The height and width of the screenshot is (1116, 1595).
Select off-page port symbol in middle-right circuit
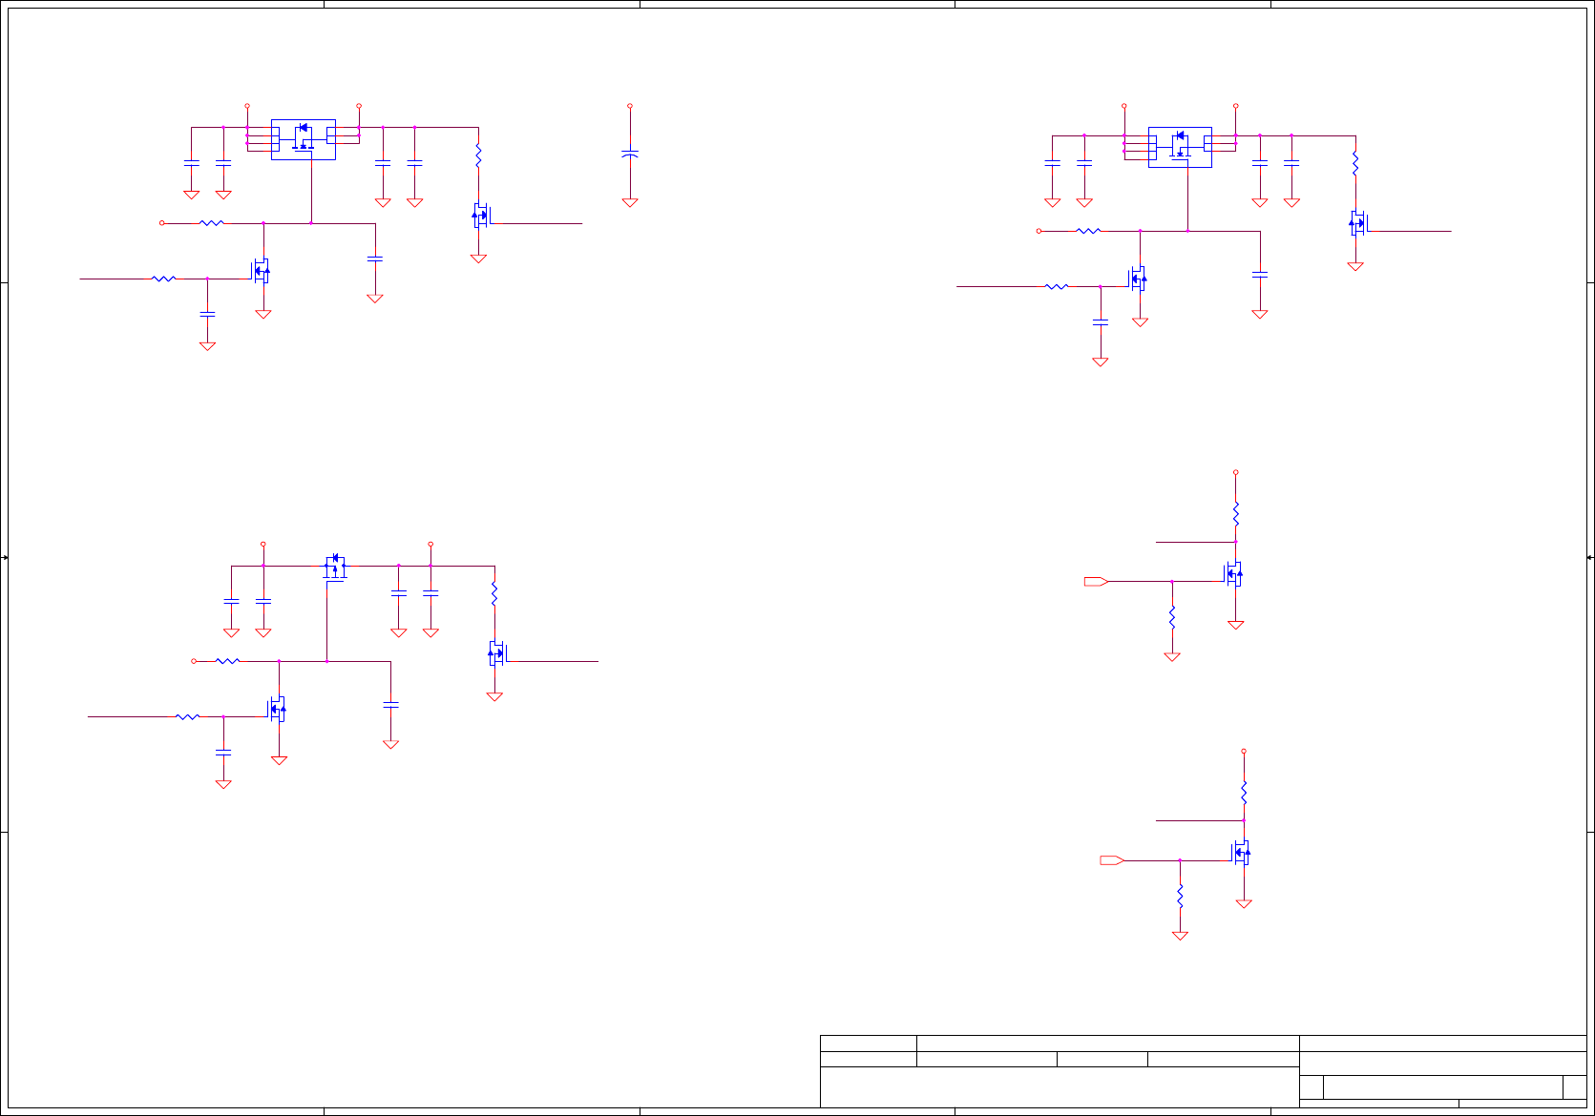pyautogui.click(x=1096, y=581)
